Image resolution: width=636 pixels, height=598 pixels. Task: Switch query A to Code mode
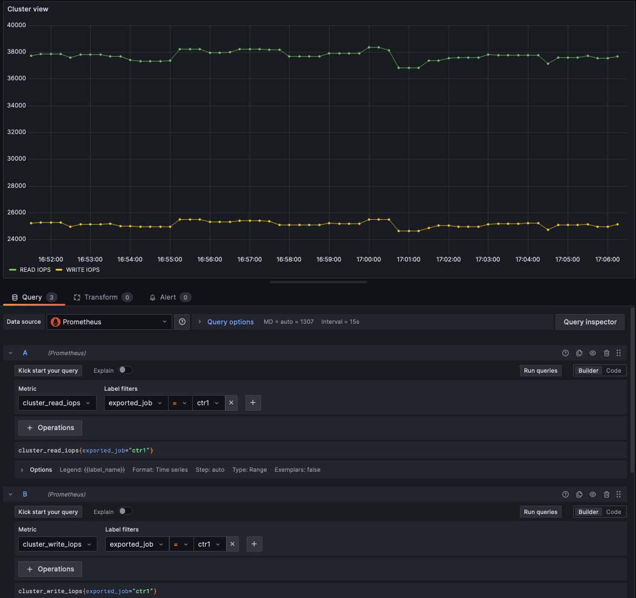click(x=613, y=370)
